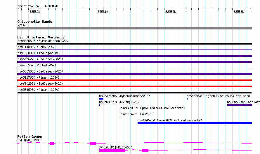Screen dimensions: 260x154
Task: Click the nsv4556347 (gnomADStructuralVariants) label
Action: coord(219,96)
